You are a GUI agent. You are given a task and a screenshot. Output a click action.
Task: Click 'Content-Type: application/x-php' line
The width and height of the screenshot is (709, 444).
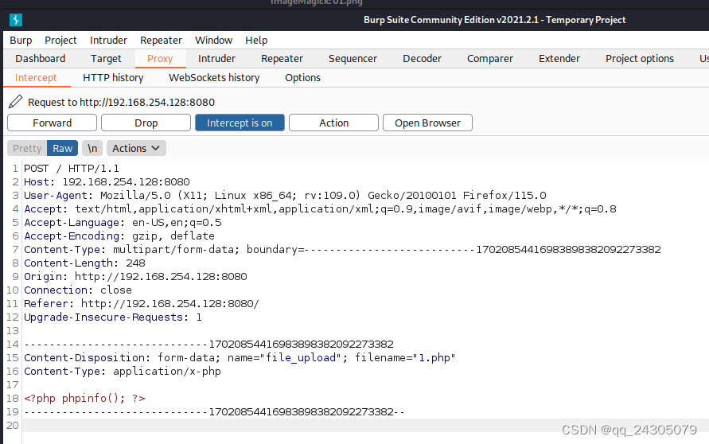click(x=123, y=372)
